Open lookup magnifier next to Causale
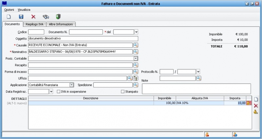This screenshot has height=139, width=262. pyautogui.click(x=136, y=45)
